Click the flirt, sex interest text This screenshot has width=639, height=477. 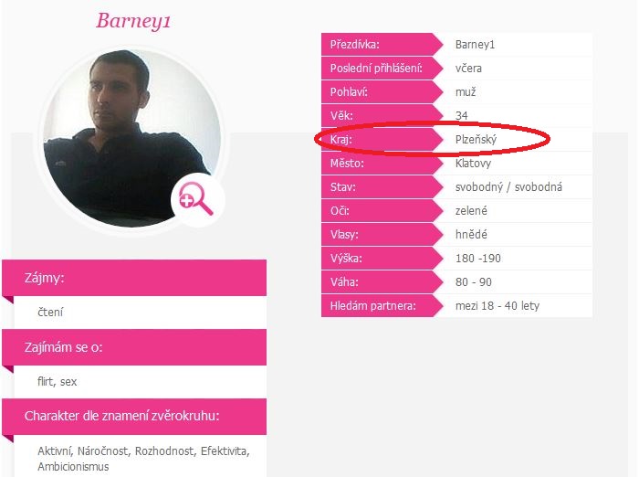pos(57,382)
